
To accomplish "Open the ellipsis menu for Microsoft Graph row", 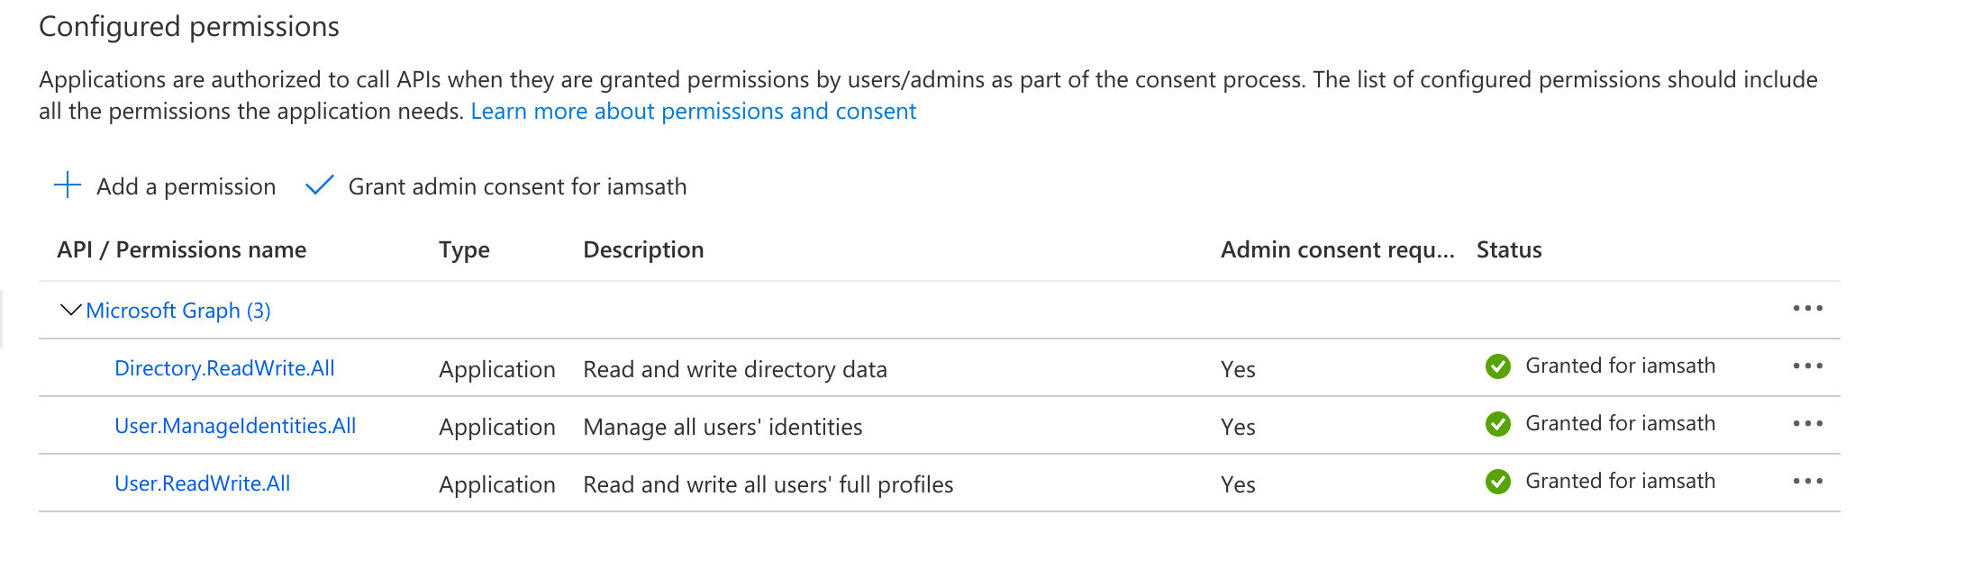I will (x=1807, y=309).
